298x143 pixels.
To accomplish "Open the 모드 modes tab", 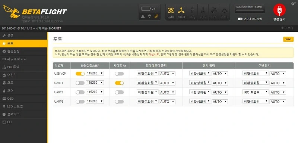I will coord(23,83).
